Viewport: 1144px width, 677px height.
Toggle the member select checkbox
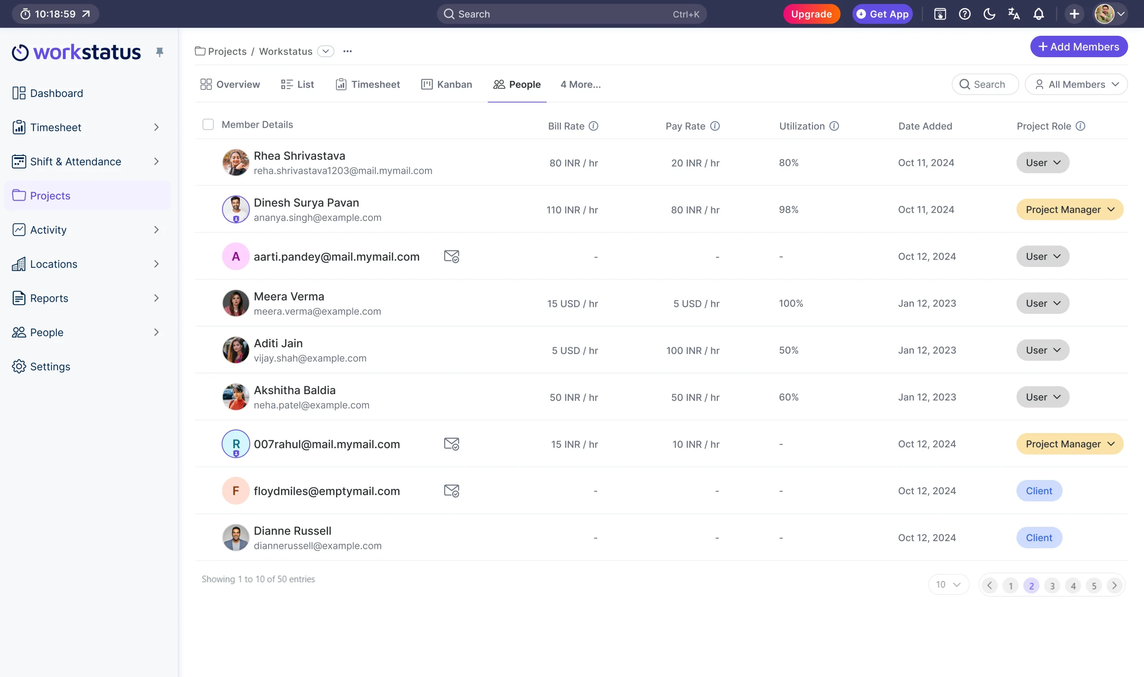pos(208,124)
